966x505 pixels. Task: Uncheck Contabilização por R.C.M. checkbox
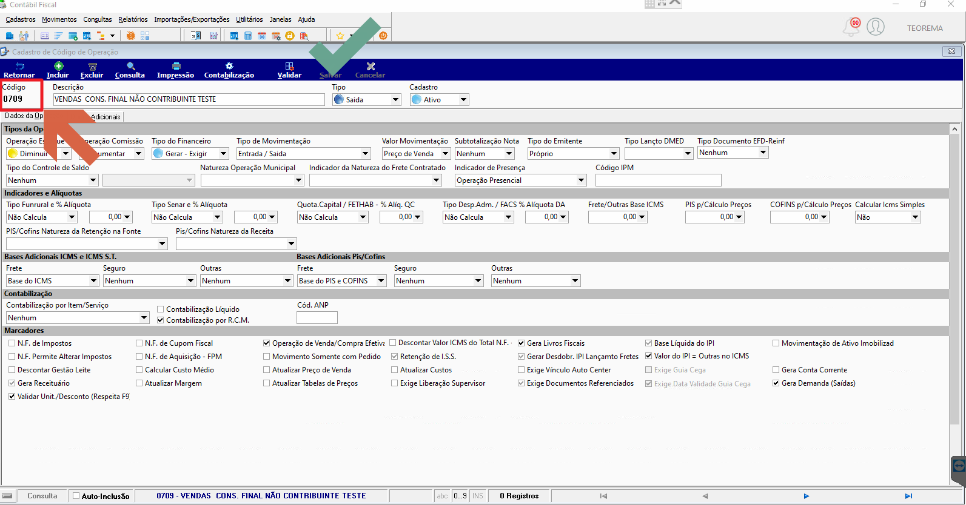click(161, 320)
